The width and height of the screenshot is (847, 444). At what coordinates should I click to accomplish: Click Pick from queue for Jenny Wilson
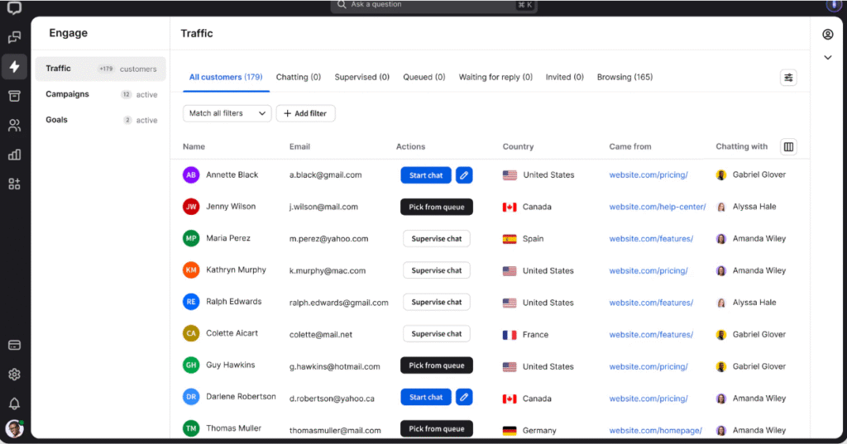click(x=436, y=207)
